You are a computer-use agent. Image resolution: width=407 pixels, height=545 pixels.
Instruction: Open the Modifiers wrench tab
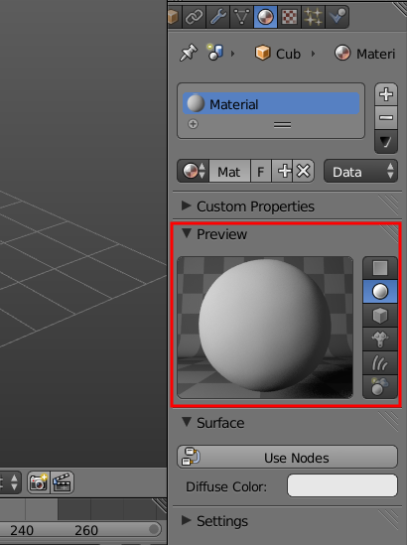click(x=218, y=17)
